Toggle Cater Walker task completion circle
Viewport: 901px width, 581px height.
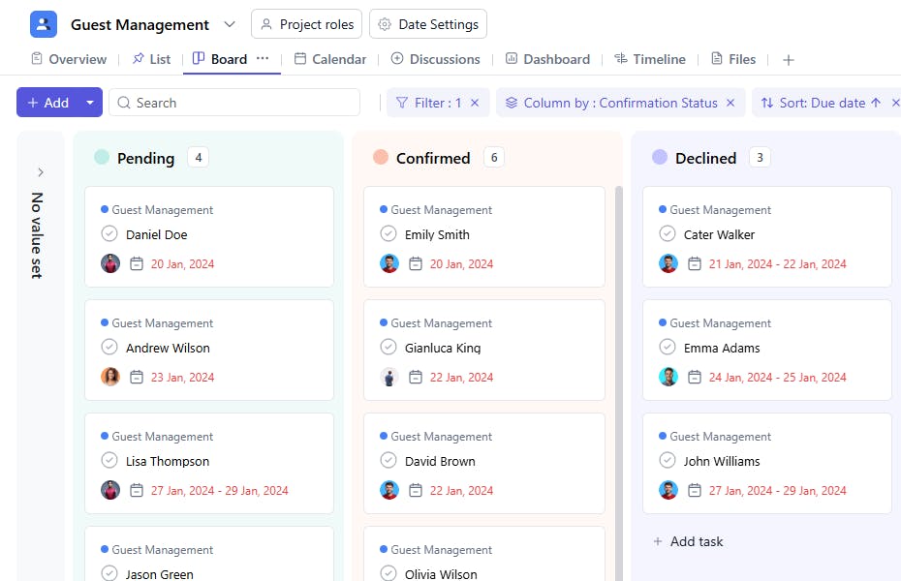coord(668,234)
